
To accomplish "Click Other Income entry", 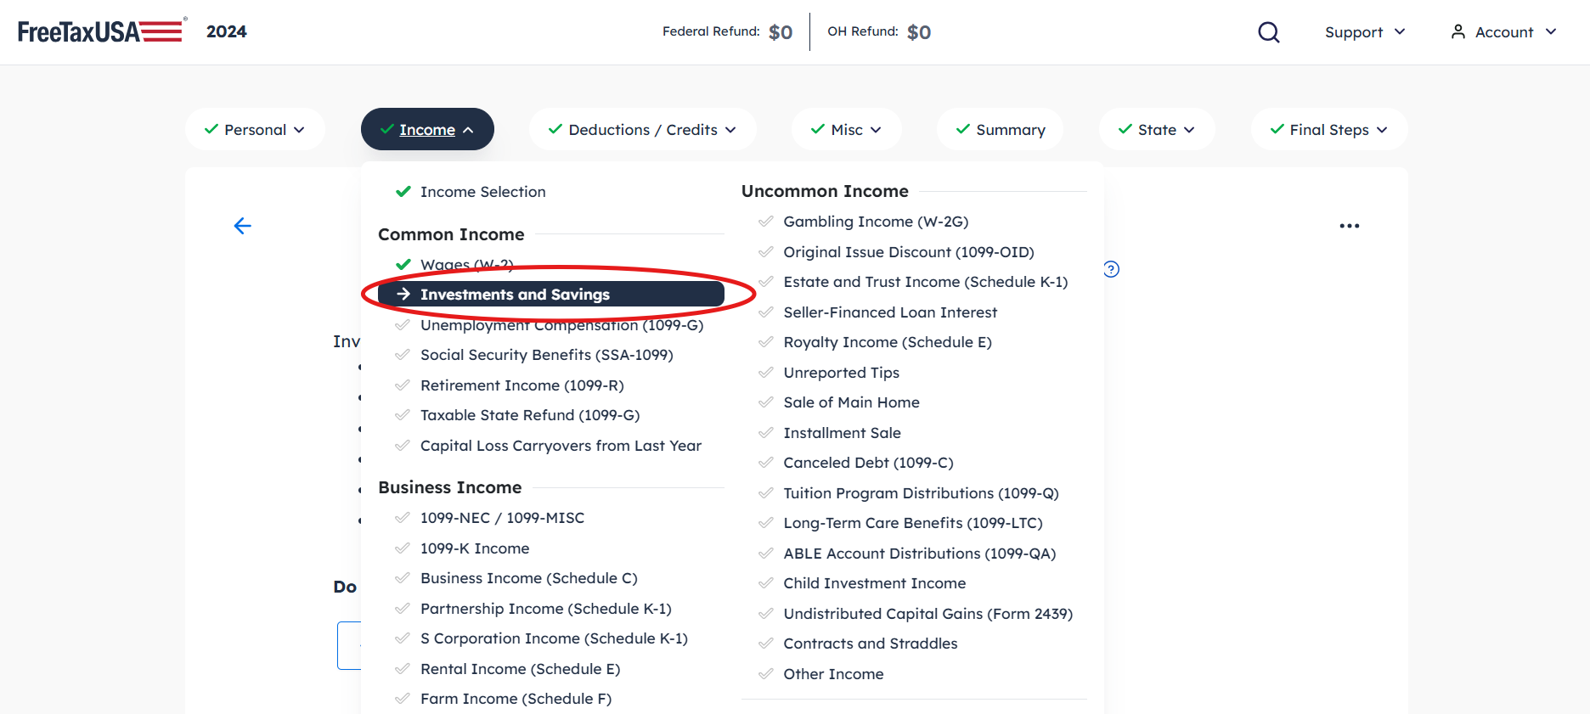I will click(x=833, y=674).
